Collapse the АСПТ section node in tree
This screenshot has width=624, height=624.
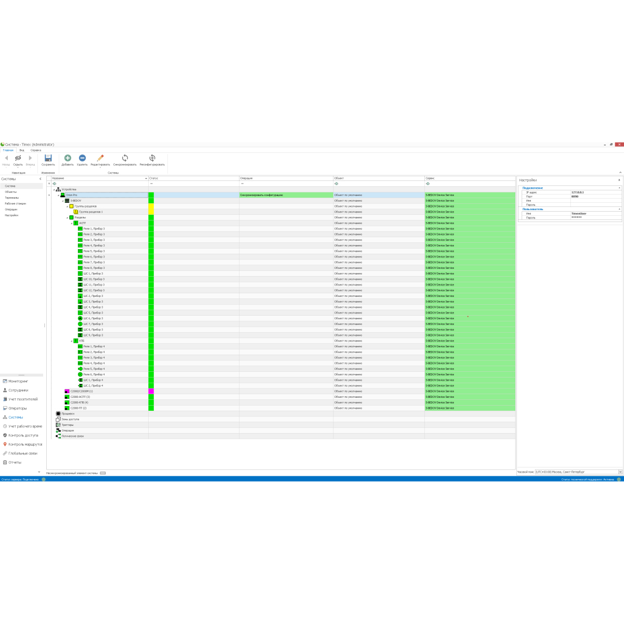point(72,223)
